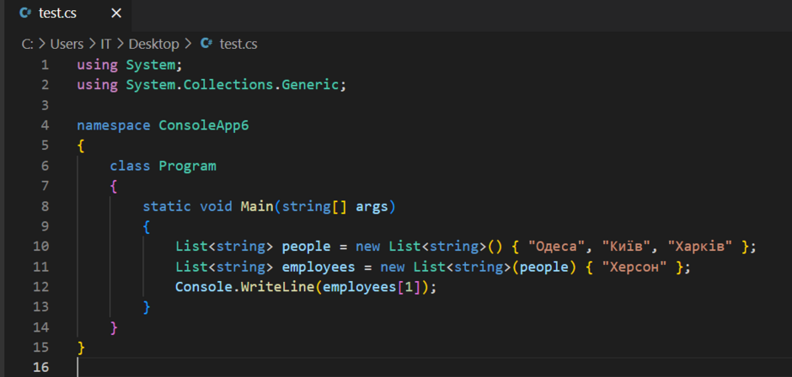
Task: Click the "Харків" string literal
Action: pyautogui.click(x=699, y=247)
